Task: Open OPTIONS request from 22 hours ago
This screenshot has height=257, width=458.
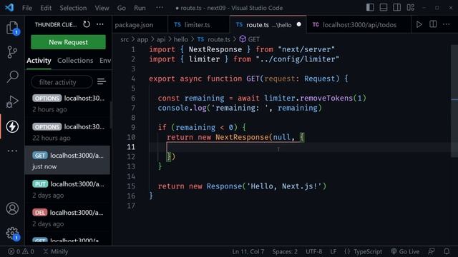Action: [x=68, y=132]
